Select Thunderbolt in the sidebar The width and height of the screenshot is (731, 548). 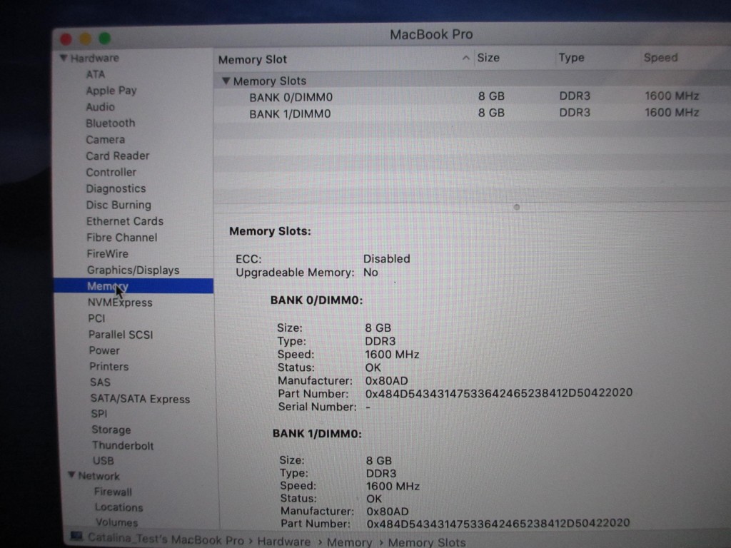[x=123, y=445]
